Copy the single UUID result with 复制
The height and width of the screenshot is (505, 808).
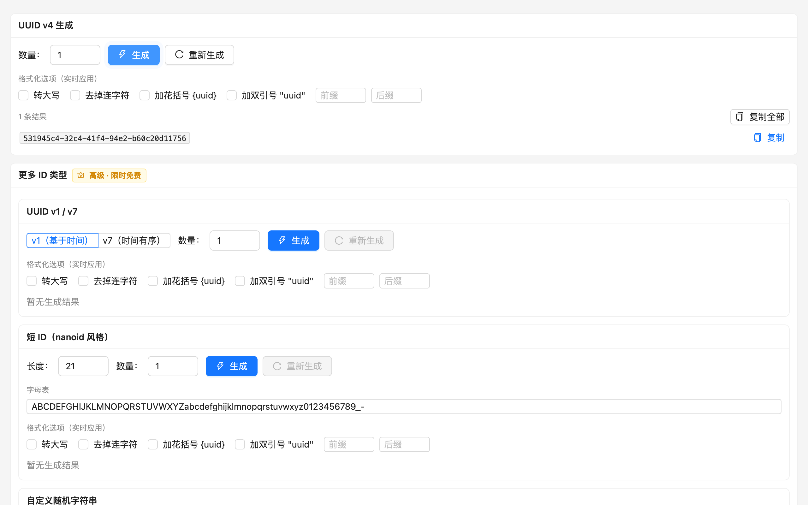[769, 138]
